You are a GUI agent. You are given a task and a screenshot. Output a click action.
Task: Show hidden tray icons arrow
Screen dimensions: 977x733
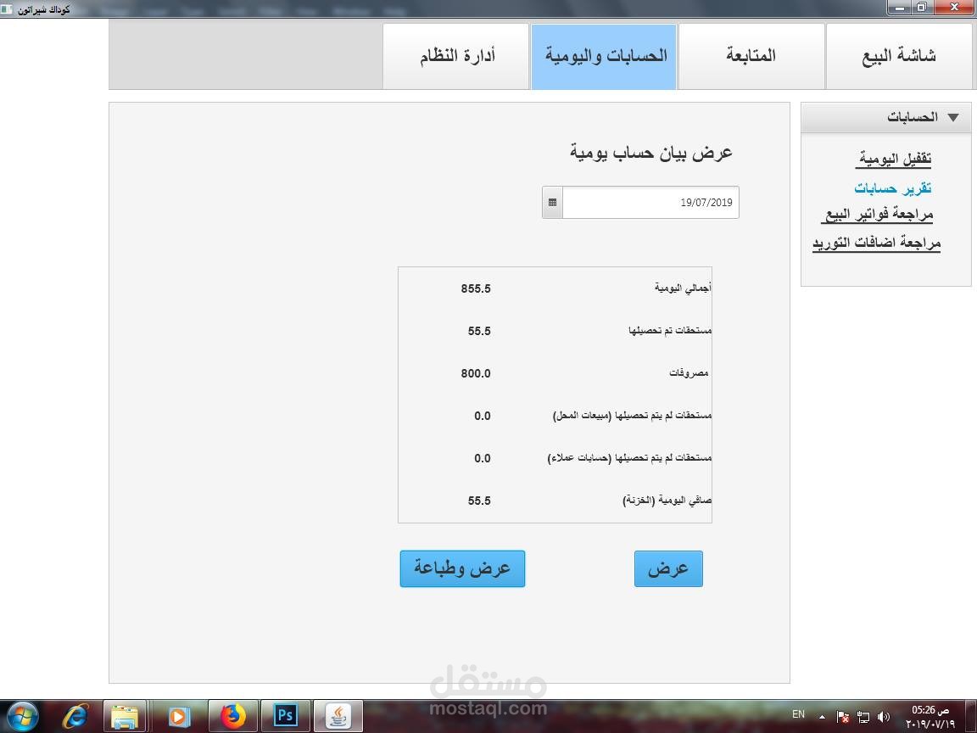pyautogui.click(x=822, y=717)
